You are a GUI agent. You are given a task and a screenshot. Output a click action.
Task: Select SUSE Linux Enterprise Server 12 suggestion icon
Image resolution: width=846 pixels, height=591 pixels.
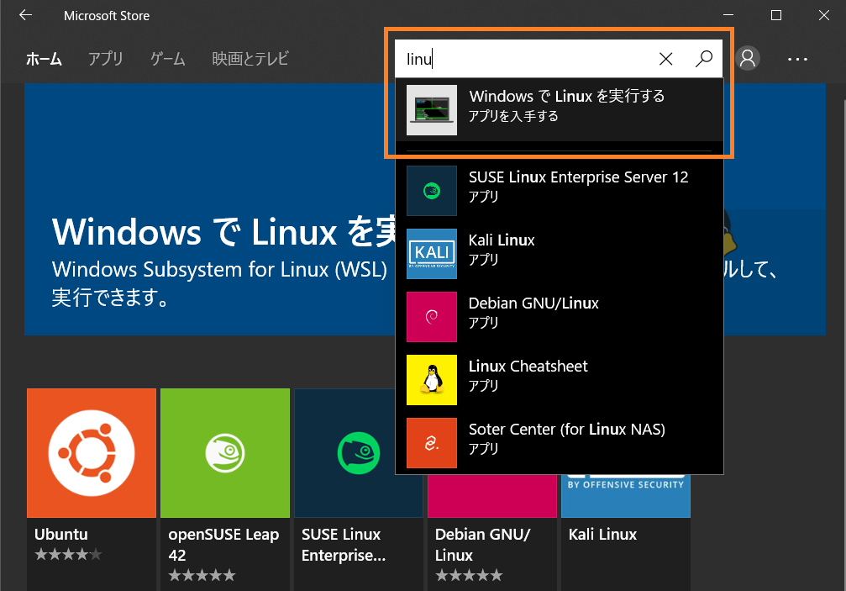(432, 191)
